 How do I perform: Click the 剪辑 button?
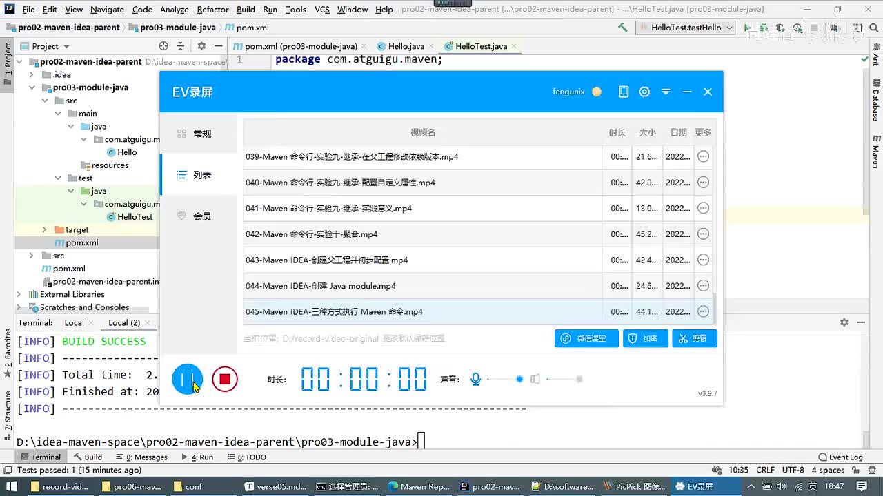point(695,338)
